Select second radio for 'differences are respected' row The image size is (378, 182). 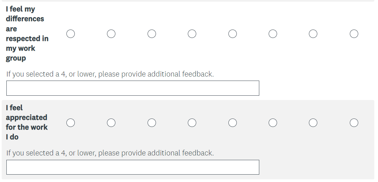pyautogui.click(x=111, y=34)
